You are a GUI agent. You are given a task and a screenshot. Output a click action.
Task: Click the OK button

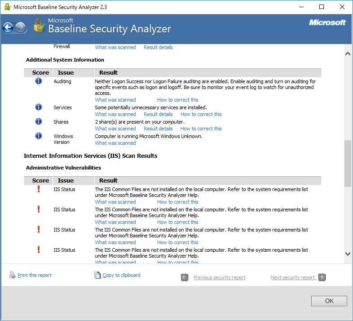tap(329, 301)
